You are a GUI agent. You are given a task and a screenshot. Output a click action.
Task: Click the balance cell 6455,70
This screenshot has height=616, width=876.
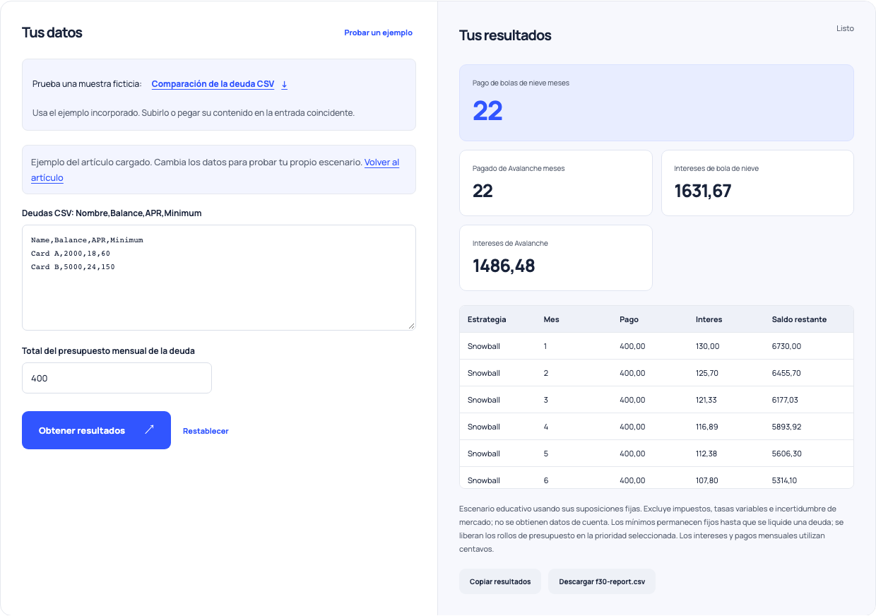[x=786, y=373]
